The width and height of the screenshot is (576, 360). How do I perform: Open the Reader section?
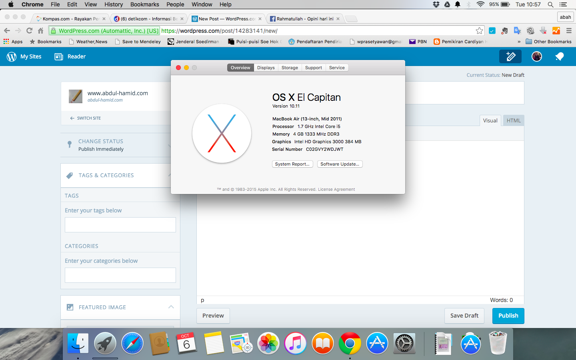click(70, 56)
